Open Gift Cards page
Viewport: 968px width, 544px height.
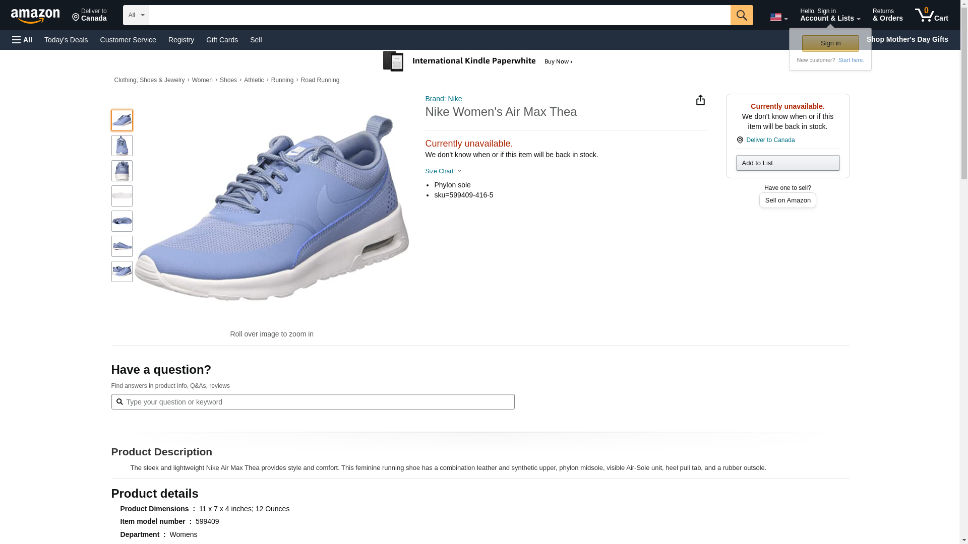pos(222,40)
